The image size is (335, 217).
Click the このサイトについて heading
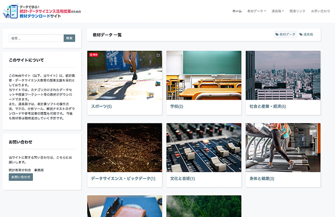[x=26, y=60]
